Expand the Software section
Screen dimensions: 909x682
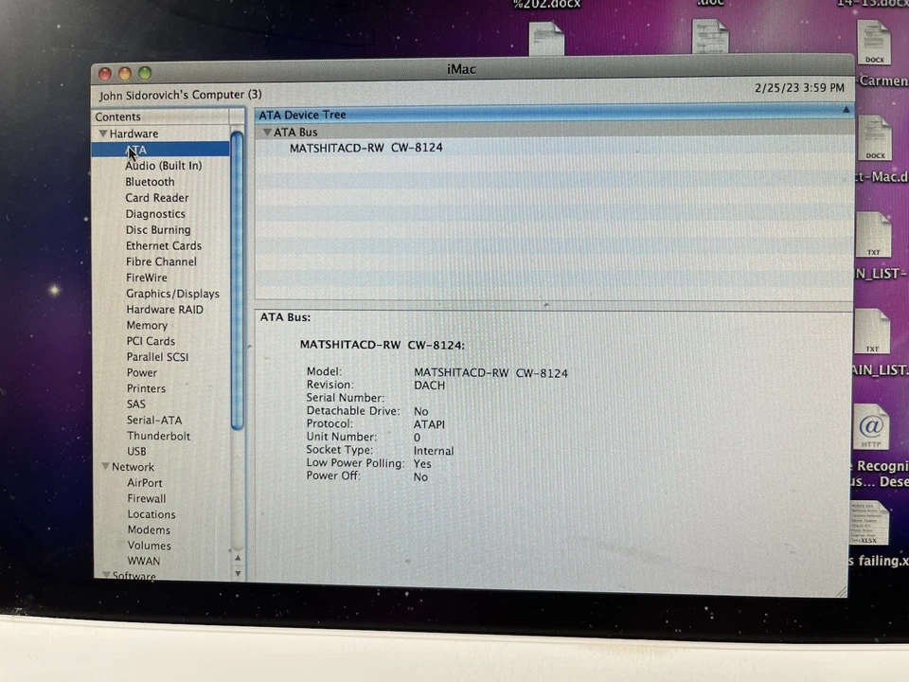point(106,575)
